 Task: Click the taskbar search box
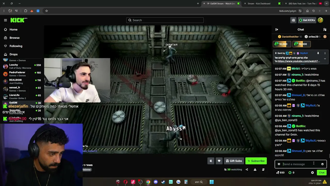199,182
